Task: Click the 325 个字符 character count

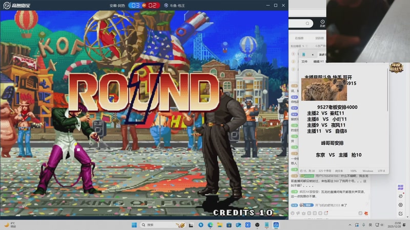Action: 325,171
